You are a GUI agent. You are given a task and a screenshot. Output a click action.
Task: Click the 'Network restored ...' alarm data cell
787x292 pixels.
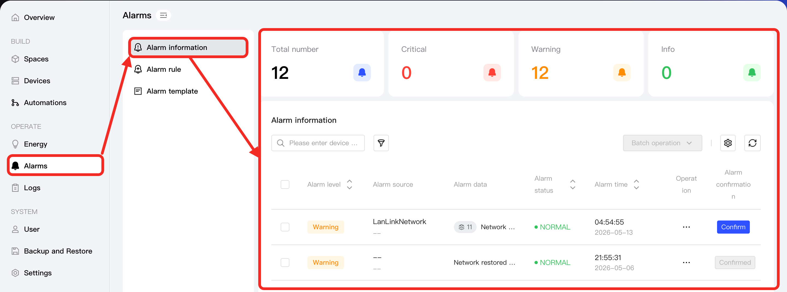tap(484, 263)
